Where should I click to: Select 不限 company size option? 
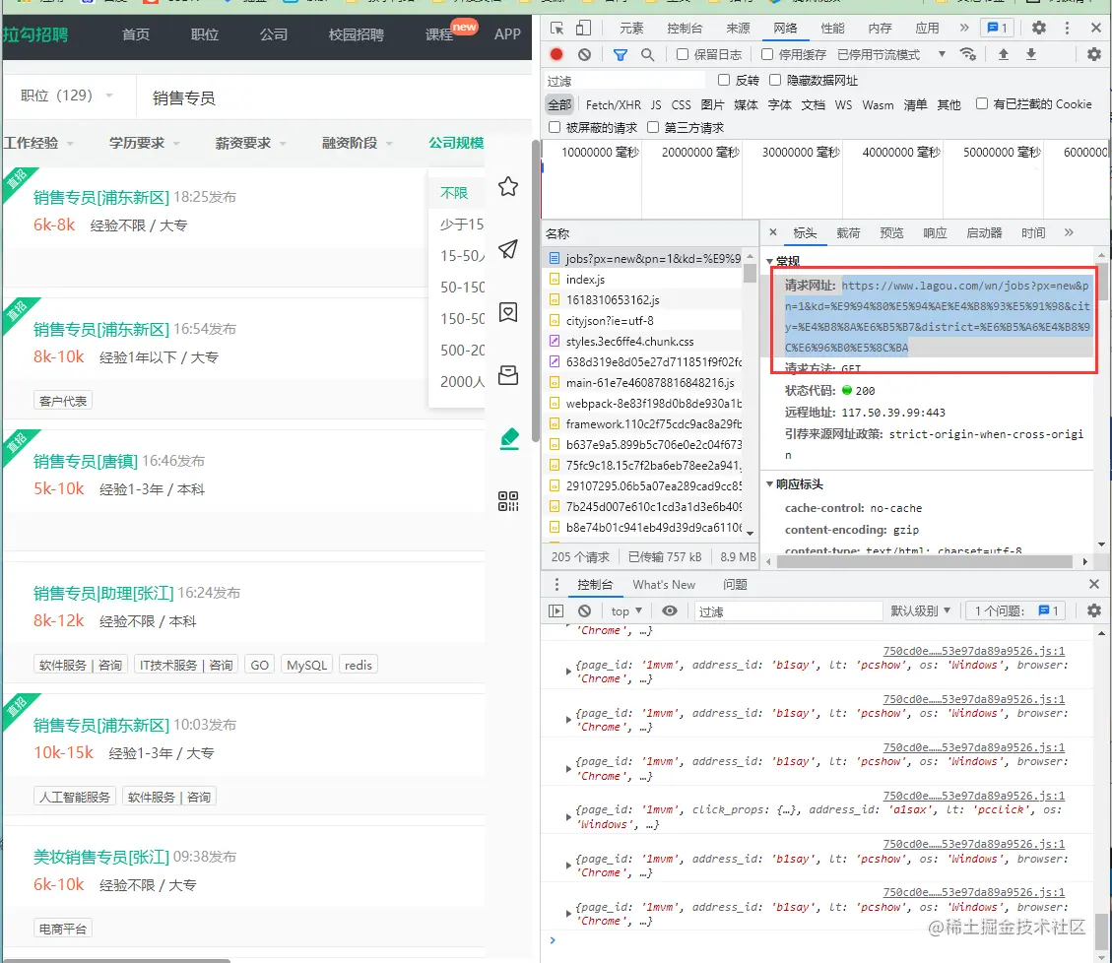coord(454,192)
